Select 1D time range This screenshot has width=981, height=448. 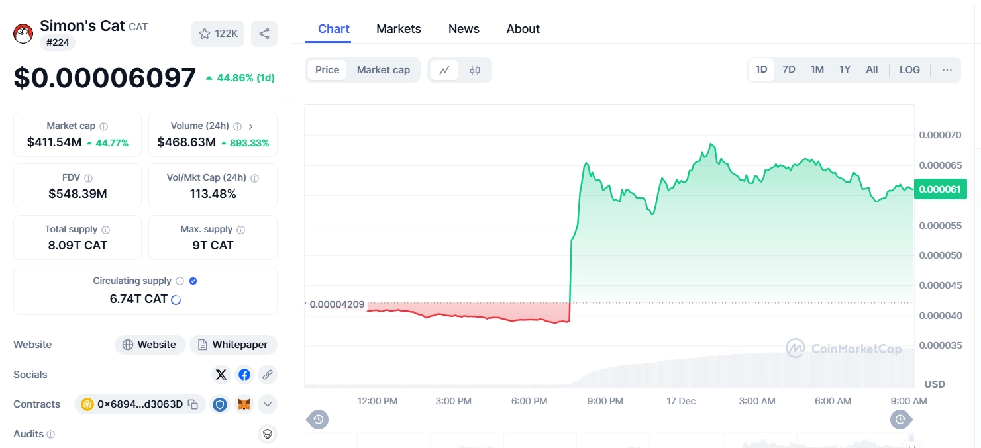click(x=761, y=69)
